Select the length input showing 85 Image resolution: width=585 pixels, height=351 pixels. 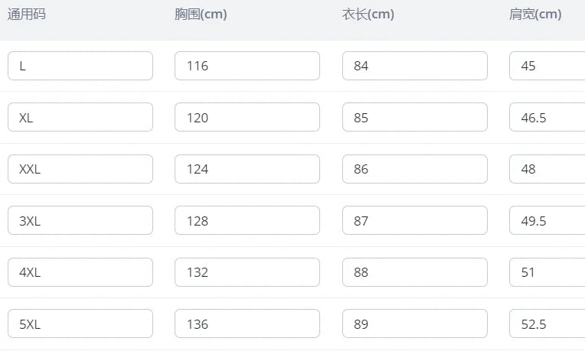point(414,118)
